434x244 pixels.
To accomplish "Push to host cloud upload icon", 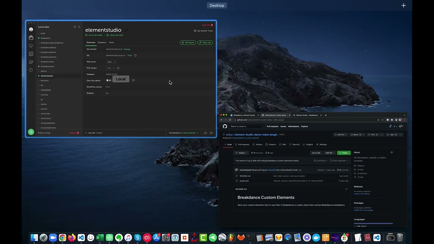I will pos(211,133).
